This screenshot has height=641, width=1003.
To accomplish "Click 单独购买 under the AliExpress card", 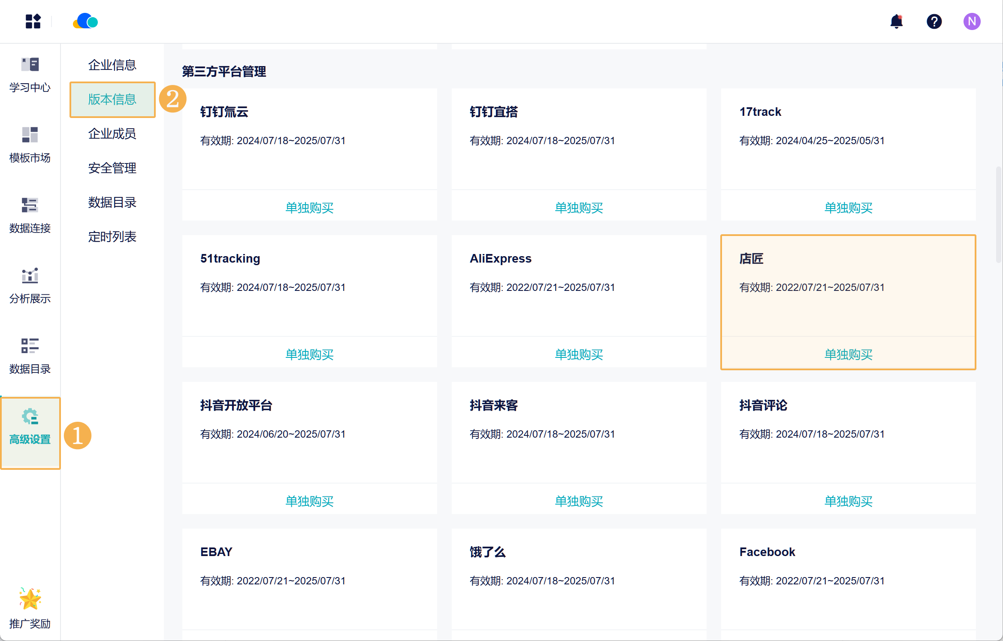I will point(579,354).
